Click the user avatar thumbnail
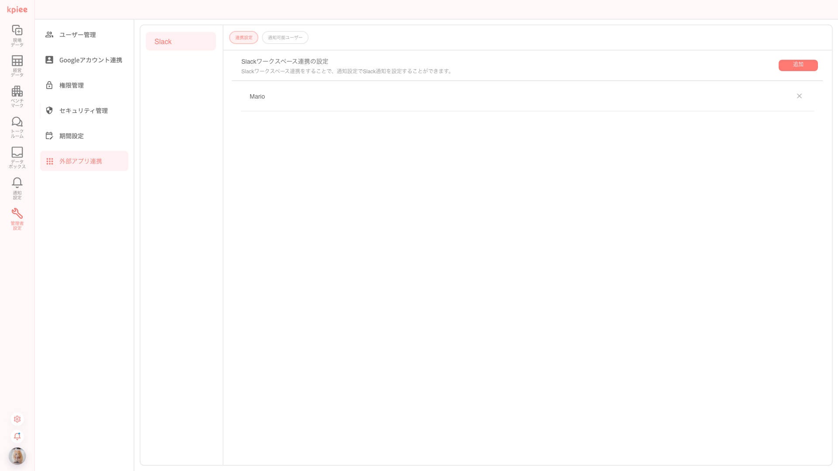The width and height of the screenshot is (838, 471). coord(17,456)
